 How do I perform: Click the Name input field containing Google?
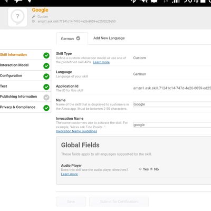coord(172,104)
